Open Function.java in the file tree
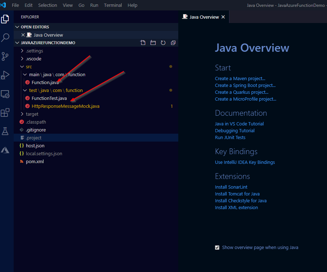This screenshot has width=327, height=272. [45, 82]
